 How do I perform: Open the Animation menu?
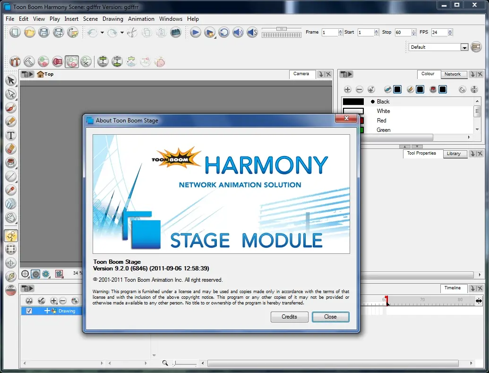pos(141,19)
